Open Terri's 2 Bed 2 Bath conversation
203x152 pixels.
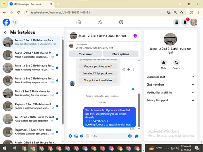(30, 93)
